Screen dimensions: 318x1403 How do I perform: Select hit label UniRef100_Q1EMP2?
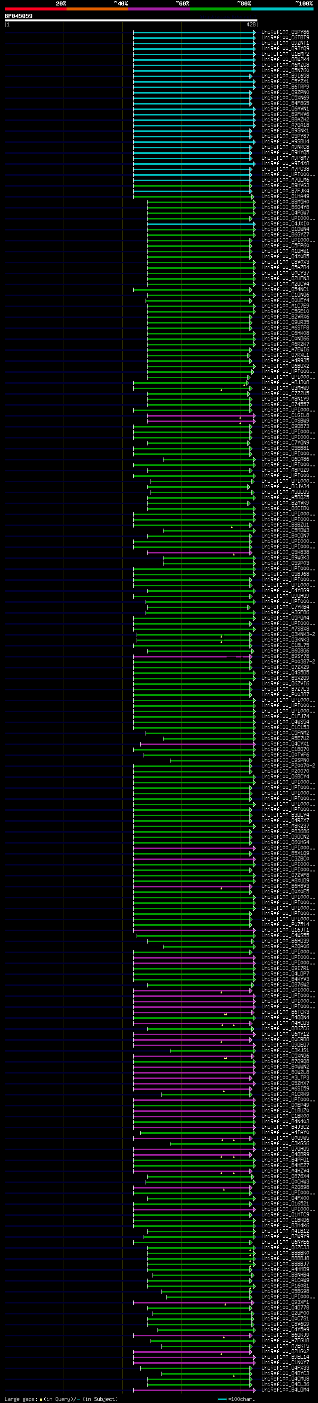pyautogui.click(x=285, y=54)
